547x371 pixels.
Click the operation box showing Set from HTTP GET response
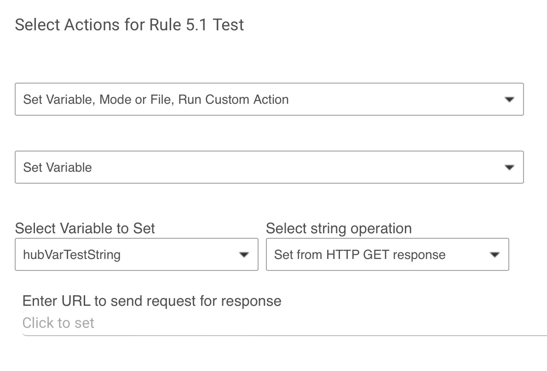point(387,254)
